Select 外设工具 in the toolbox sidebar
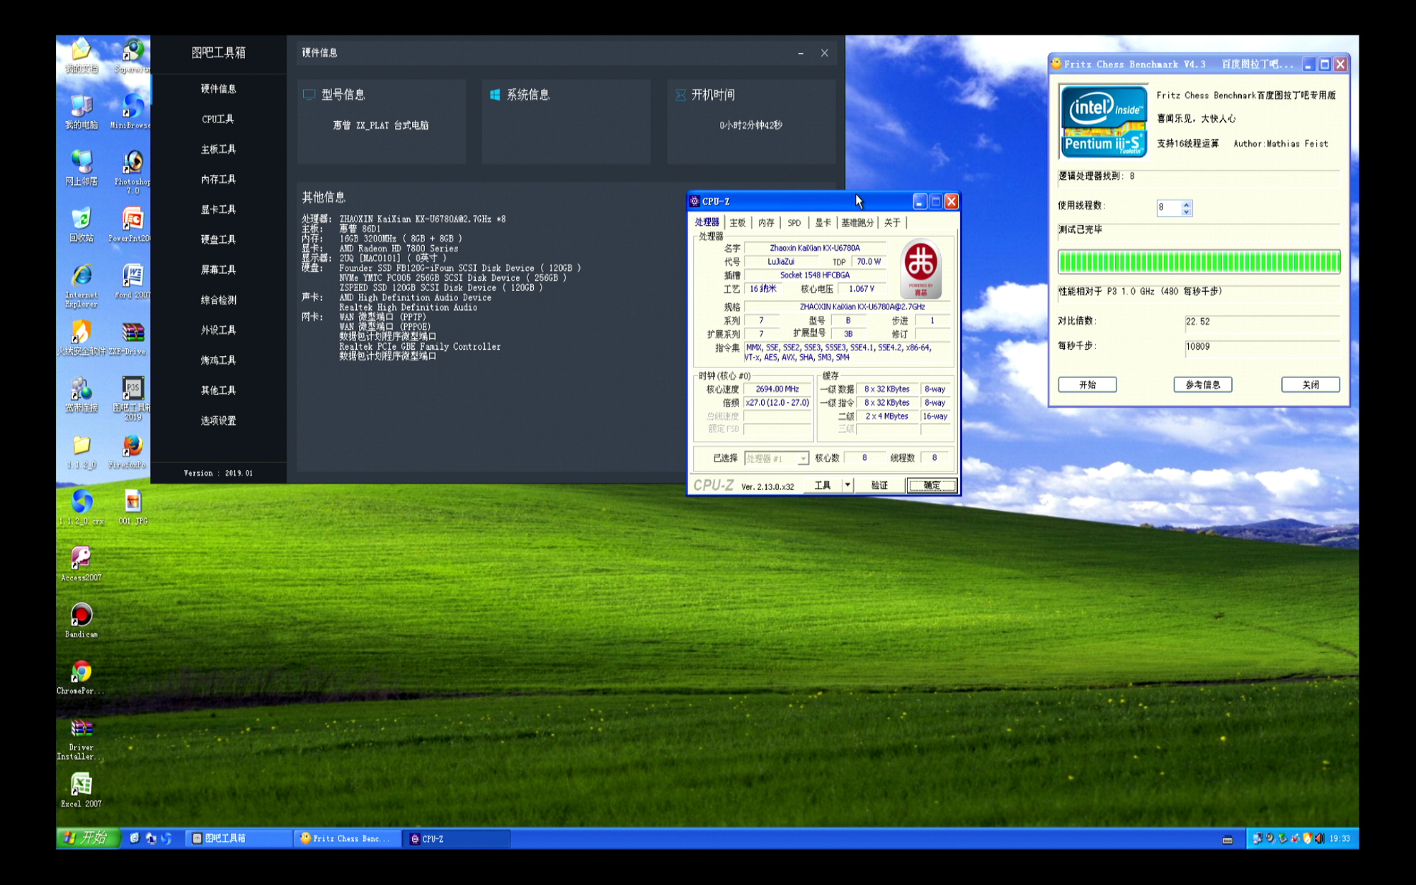Viewport: 1416px width, 885px height. 218,330
